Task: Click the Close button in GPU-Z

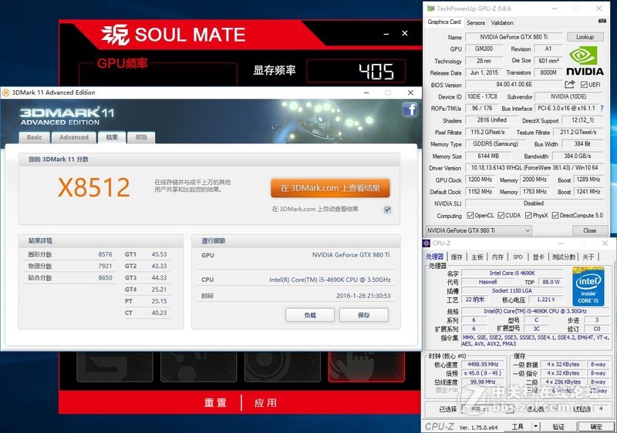Action: tap(589, 230)
